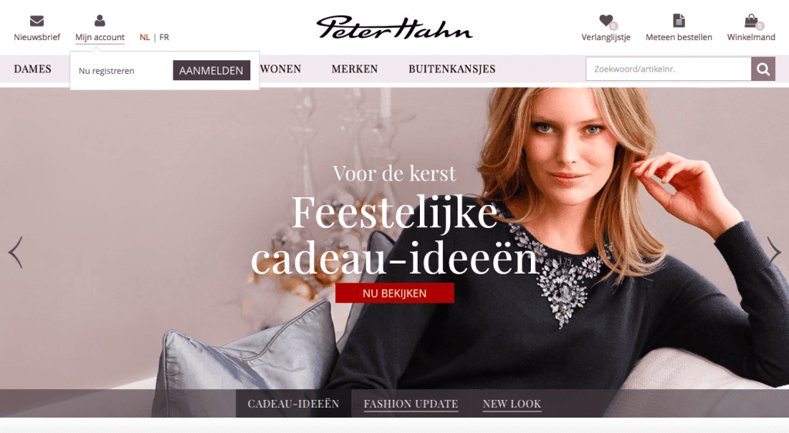The width and height of the screenshot is (789, 433).
Task: Open the WONEN menu item
Action: pyautogui.click(x=280, y=69)
